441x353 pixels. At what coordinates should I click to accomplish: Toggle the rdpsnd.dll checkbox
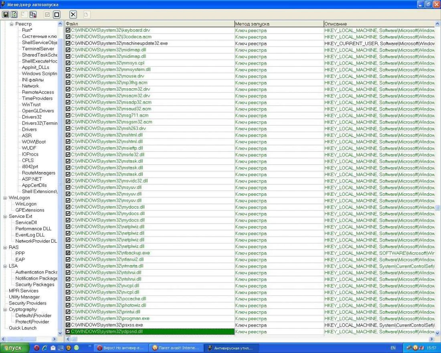[68, 331]
